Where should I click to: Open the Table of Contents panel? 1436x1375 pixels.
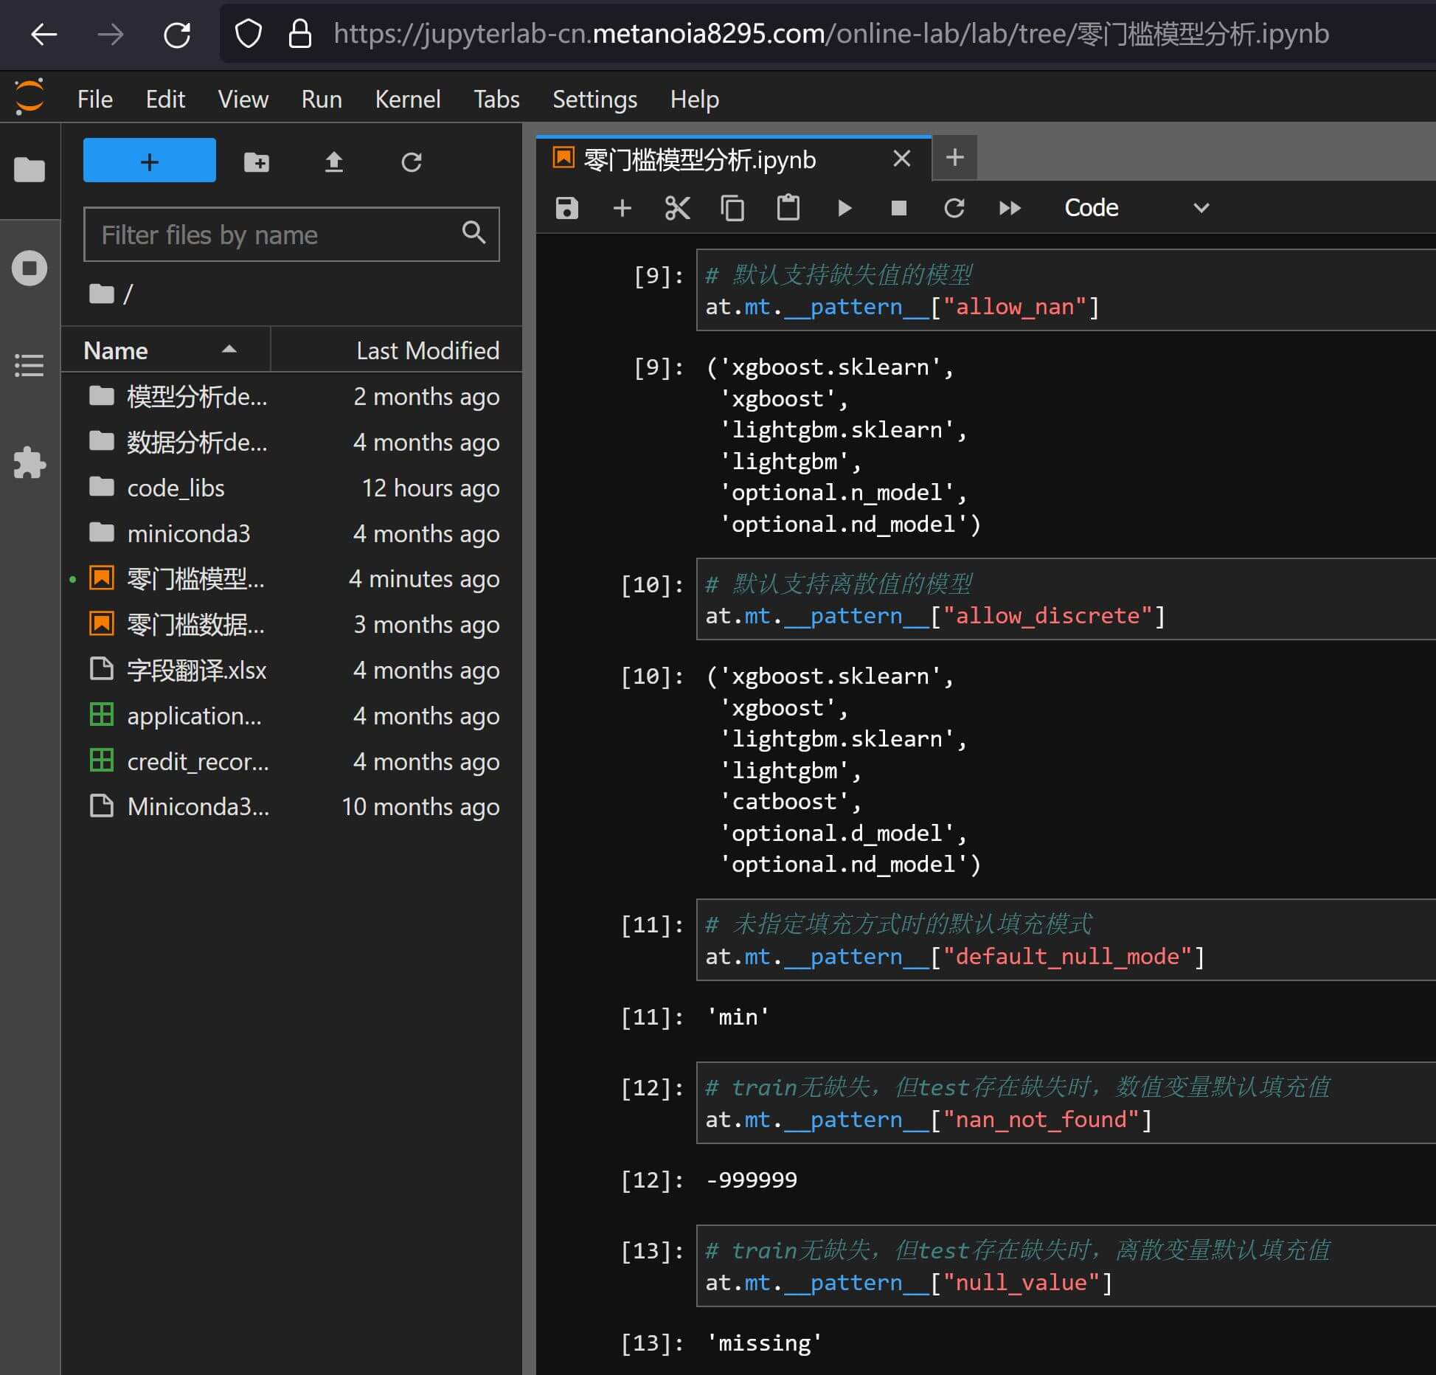(30, 365)
